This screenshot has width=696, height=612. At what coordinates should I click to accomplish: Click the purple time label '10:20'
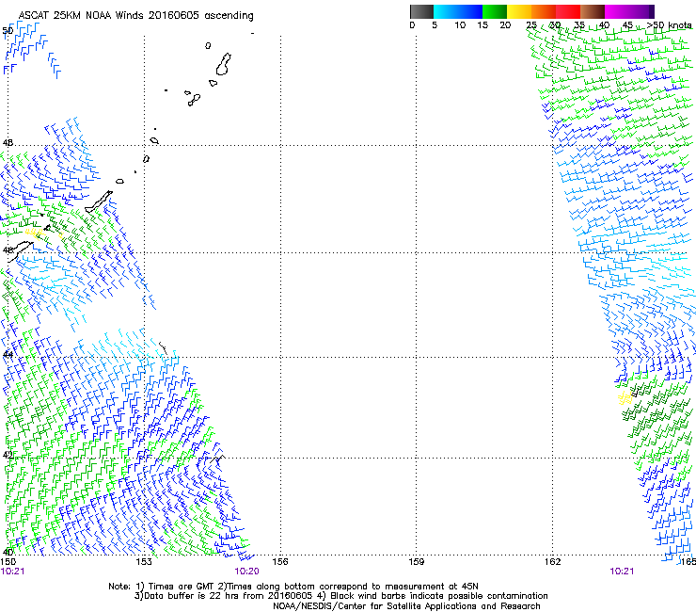click(246, 572)
